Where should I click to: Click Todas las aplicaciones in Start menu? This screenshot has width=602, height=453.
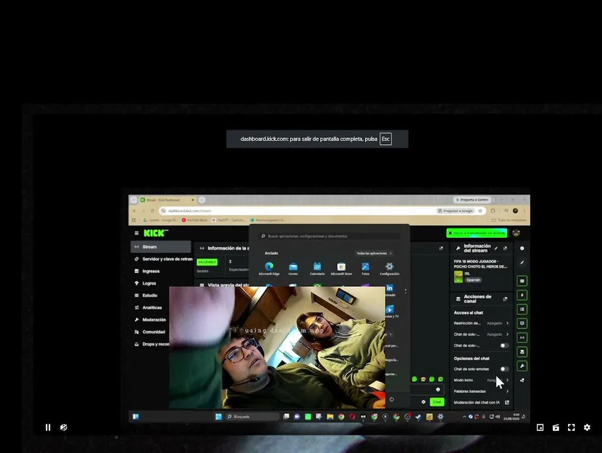pyautogui.click(x=374, y=254)
